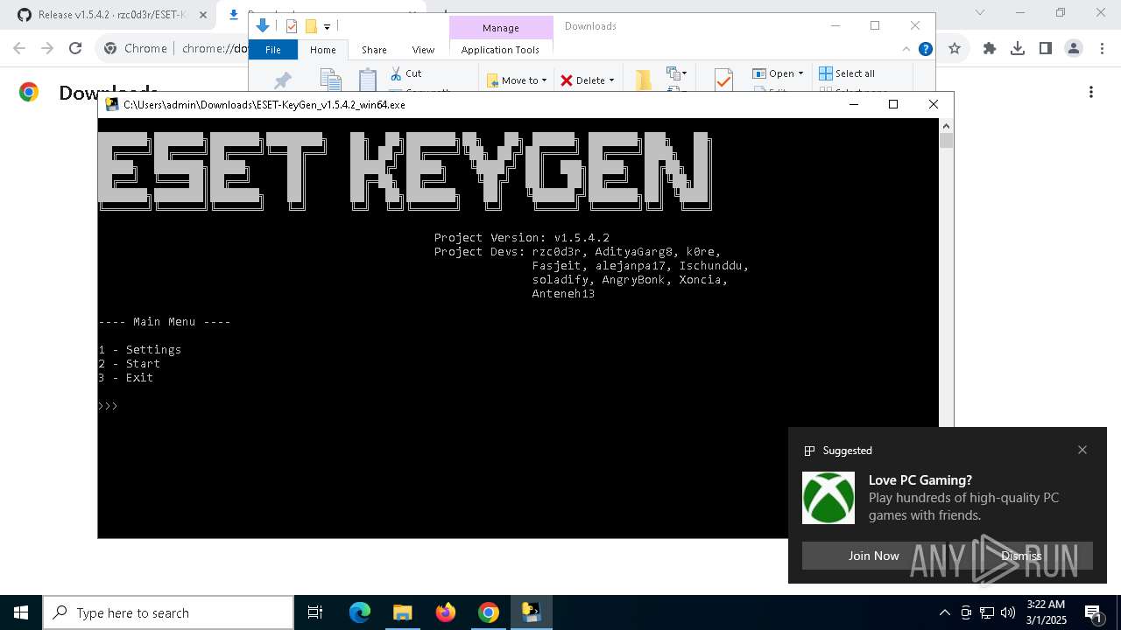Open File Explorer from taskbar

(402, 612)
